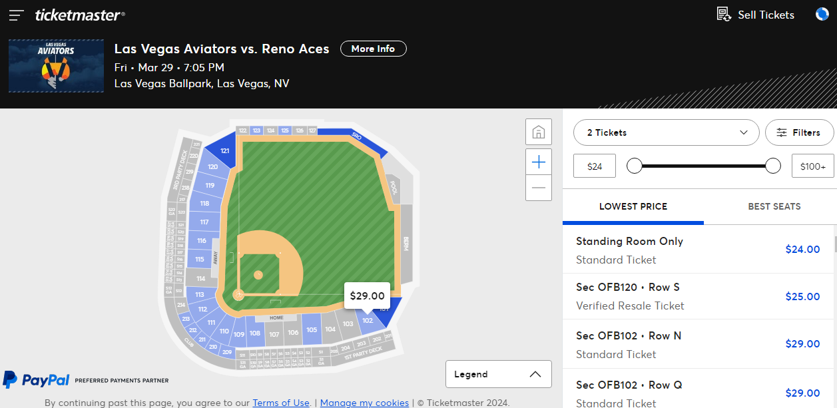Image resolution: width=837 pixels, height=408 pixels.
Task: Switch to the Best Seats tab
Action: point(774,206)
